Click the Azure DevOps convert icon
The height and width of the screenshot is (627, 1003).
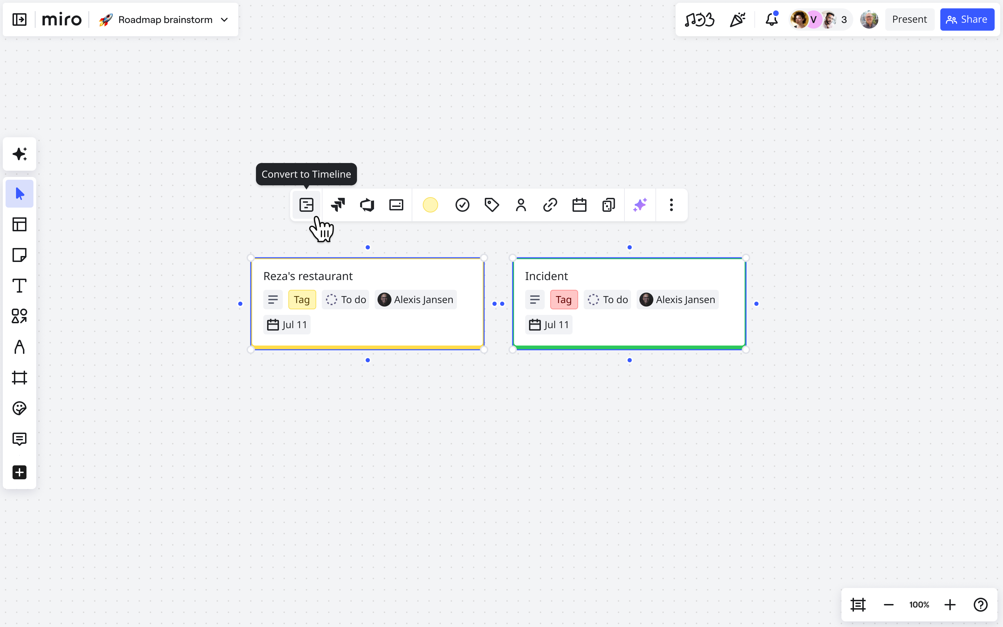click(x=367, y=205)
